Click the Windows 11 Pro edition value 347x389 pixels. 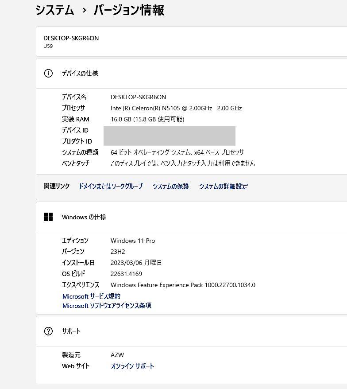133,241
